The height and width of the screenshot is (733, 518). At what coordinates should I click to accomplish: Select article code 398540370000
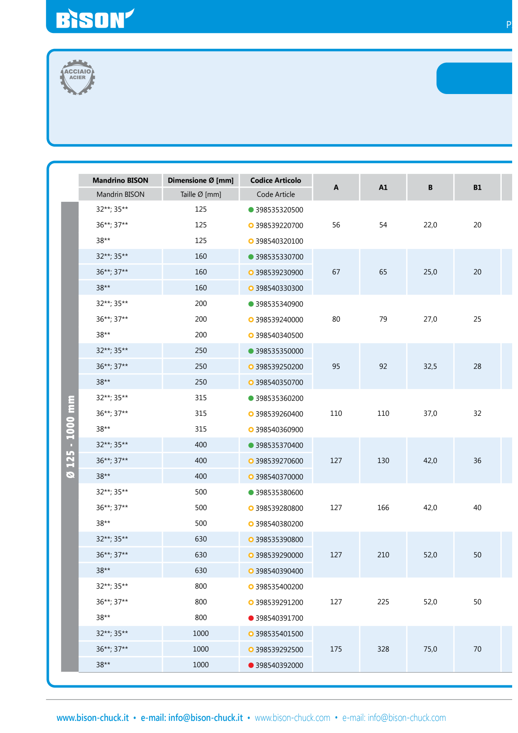pyautogui.click(x=279, y=477)
